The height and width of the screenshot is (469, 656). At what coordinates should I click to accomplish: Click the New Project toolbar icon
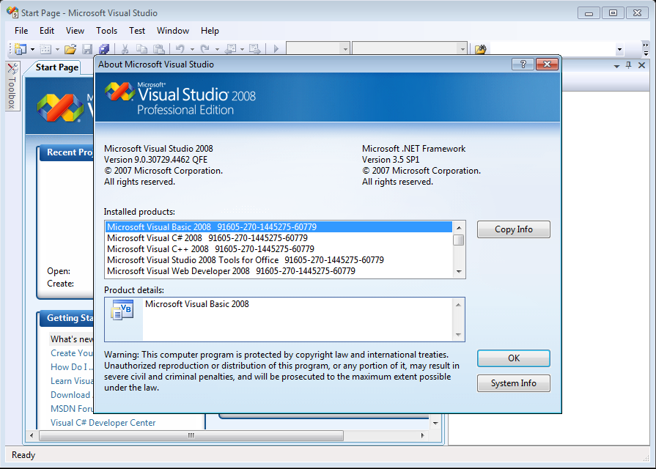click(x=20, y=49)
